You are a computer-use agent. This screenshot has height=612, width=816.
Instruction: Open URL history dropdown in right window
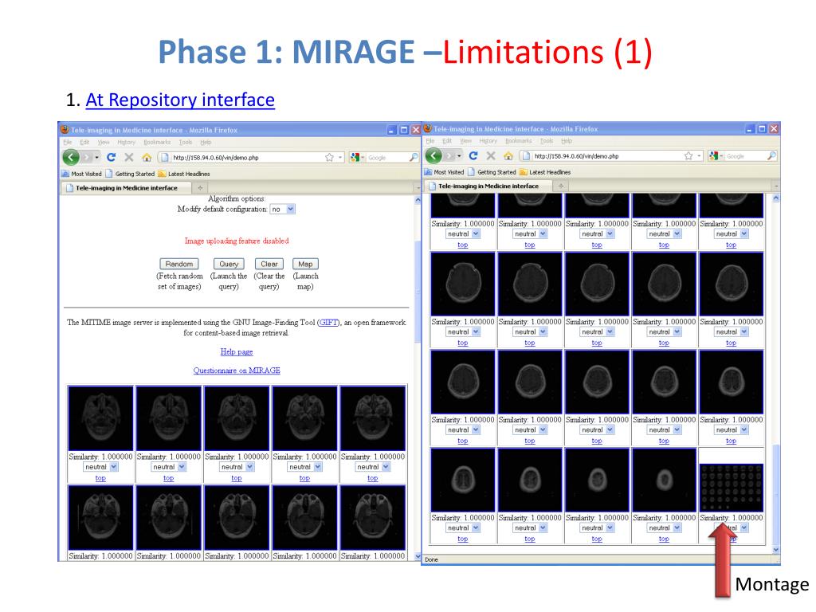pos(699,155)
